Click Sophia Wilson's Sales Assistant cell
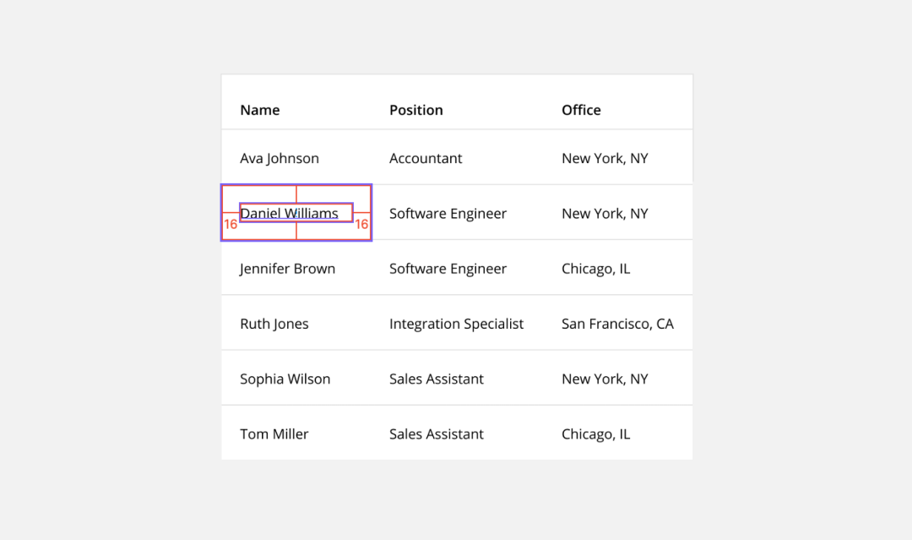Screen dimensions: 912x540 click(x=436, y=379)
